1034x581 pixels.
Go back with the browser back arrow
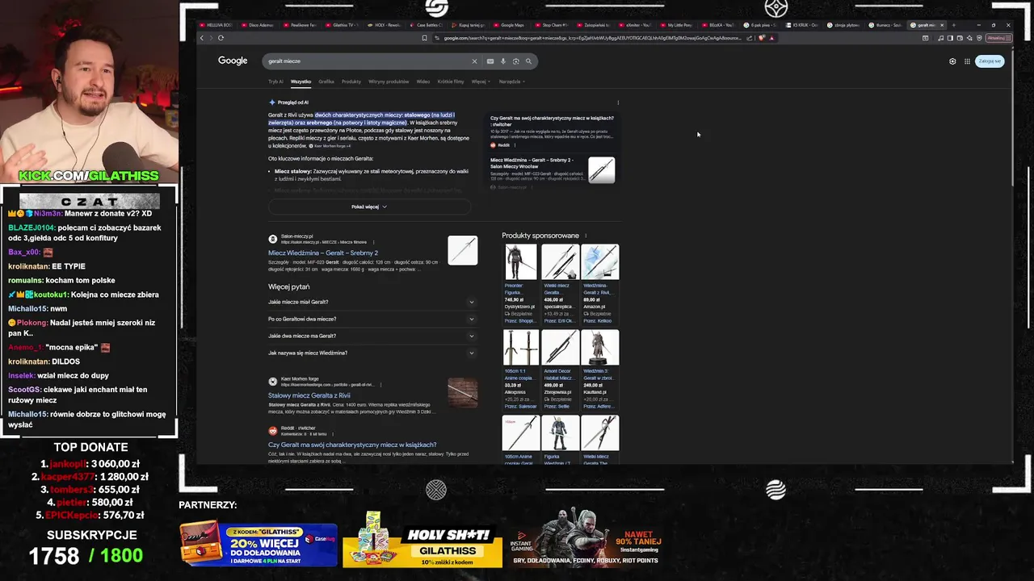[202, 38]
